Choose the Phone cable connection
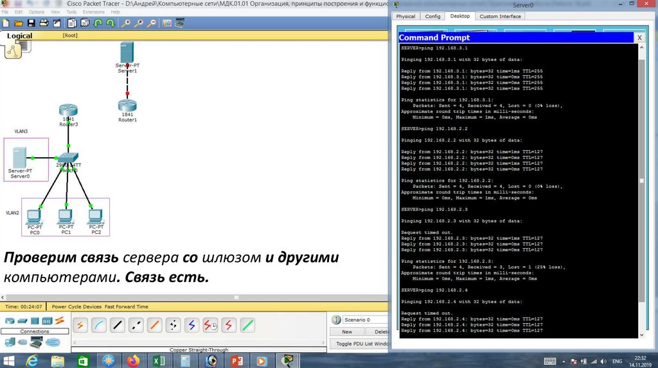Viewport: 658px width, 368px height. [x=173, y=325]
